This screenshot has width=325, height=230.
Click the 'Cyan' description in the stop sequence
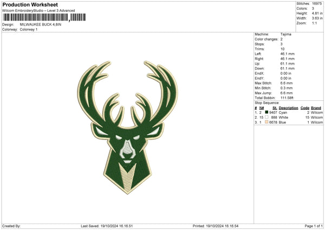click(x=283, y=112)
